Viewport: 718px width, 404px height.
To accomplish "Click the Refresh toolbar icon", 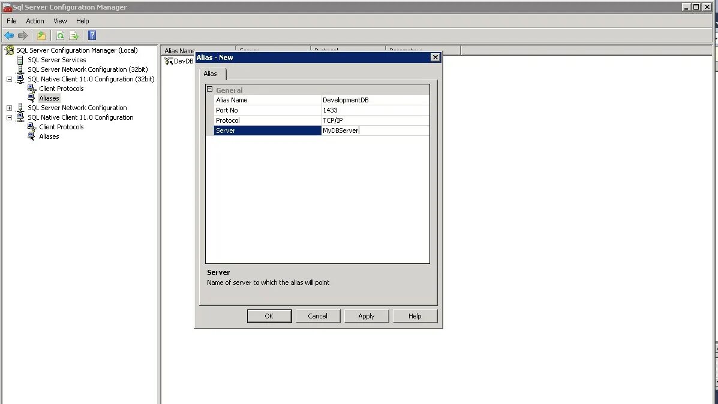I will pyautogui.click(x=60, y=36).
